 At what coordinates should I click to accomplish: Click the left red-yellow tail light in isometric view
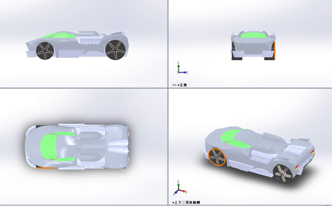tap(297, 167)
